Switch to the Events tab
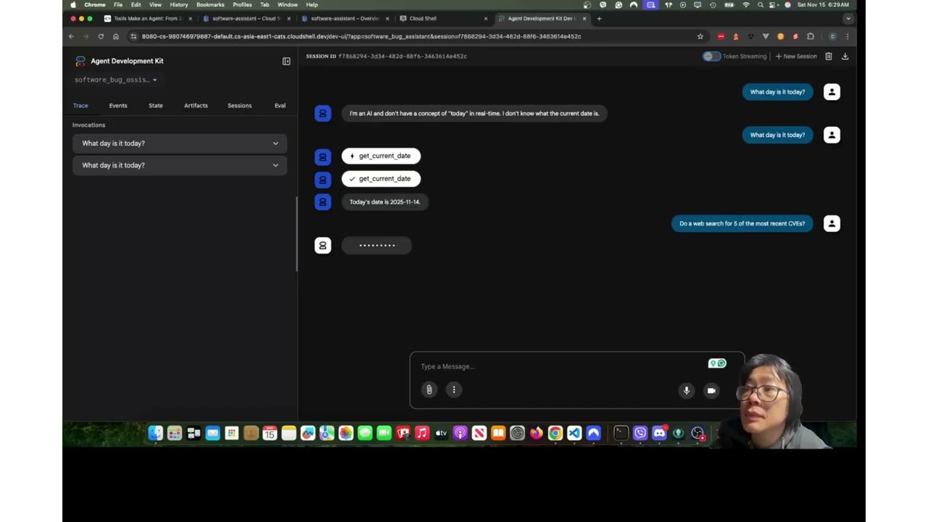 118,106
